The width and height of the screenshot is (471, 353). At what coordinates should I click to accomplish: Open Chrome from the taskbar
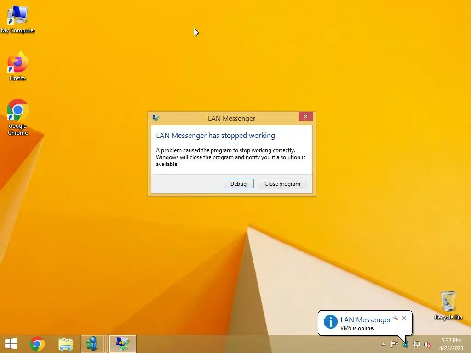(x=37, y=344)
